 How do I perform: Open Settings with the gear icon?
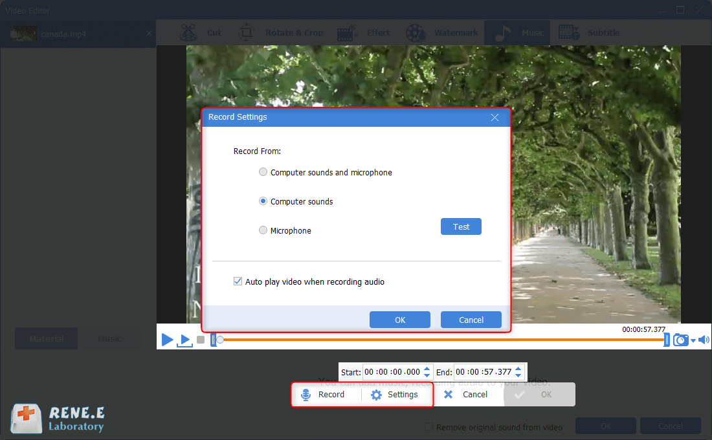tap(394, 395)
